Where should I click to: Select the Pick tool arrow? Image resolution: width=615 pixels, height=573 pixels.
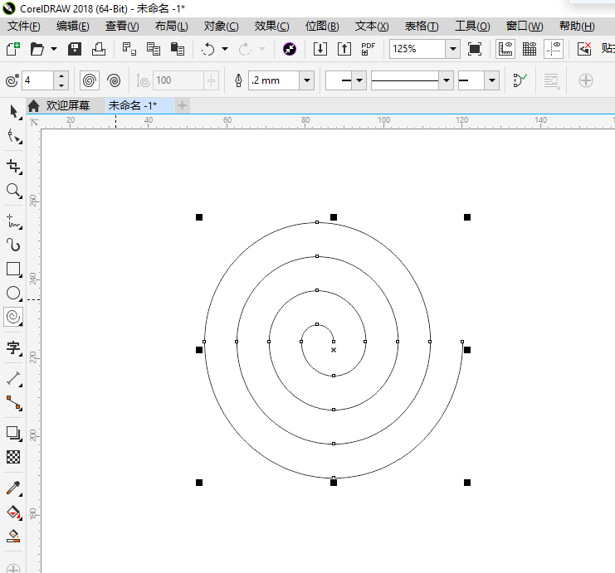point(13,112)
